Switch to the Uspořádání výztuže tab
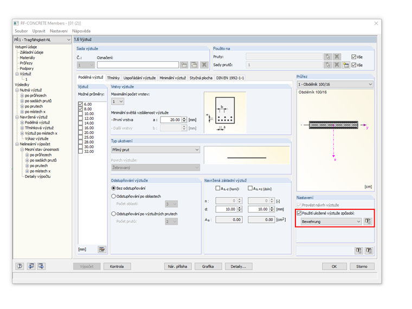This screenshot has width=412, height=309. 139,78
